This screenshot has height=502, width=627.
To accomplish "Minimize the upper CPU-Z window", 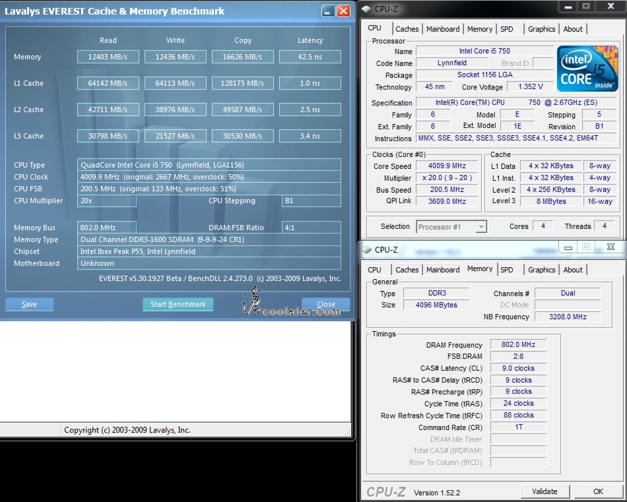I will [x=569, y=6].
